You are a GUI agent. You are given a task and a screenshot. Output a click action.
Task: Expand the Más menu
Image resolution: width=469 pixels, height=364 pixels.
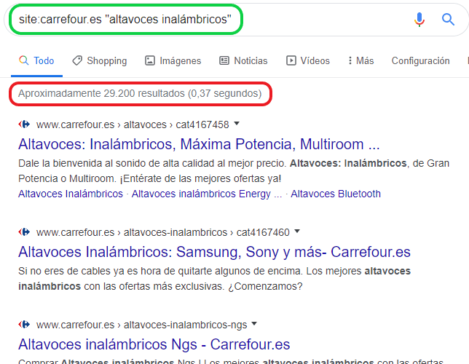361,60
